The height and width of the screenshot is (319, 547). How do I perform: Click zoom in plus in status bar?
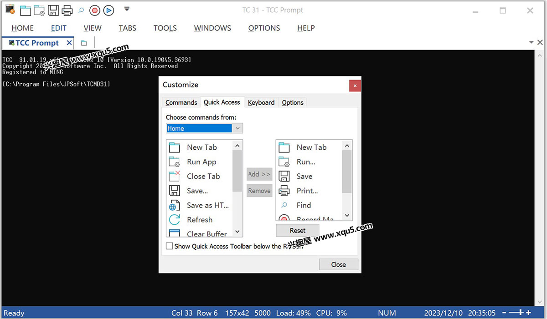point(529,313)
